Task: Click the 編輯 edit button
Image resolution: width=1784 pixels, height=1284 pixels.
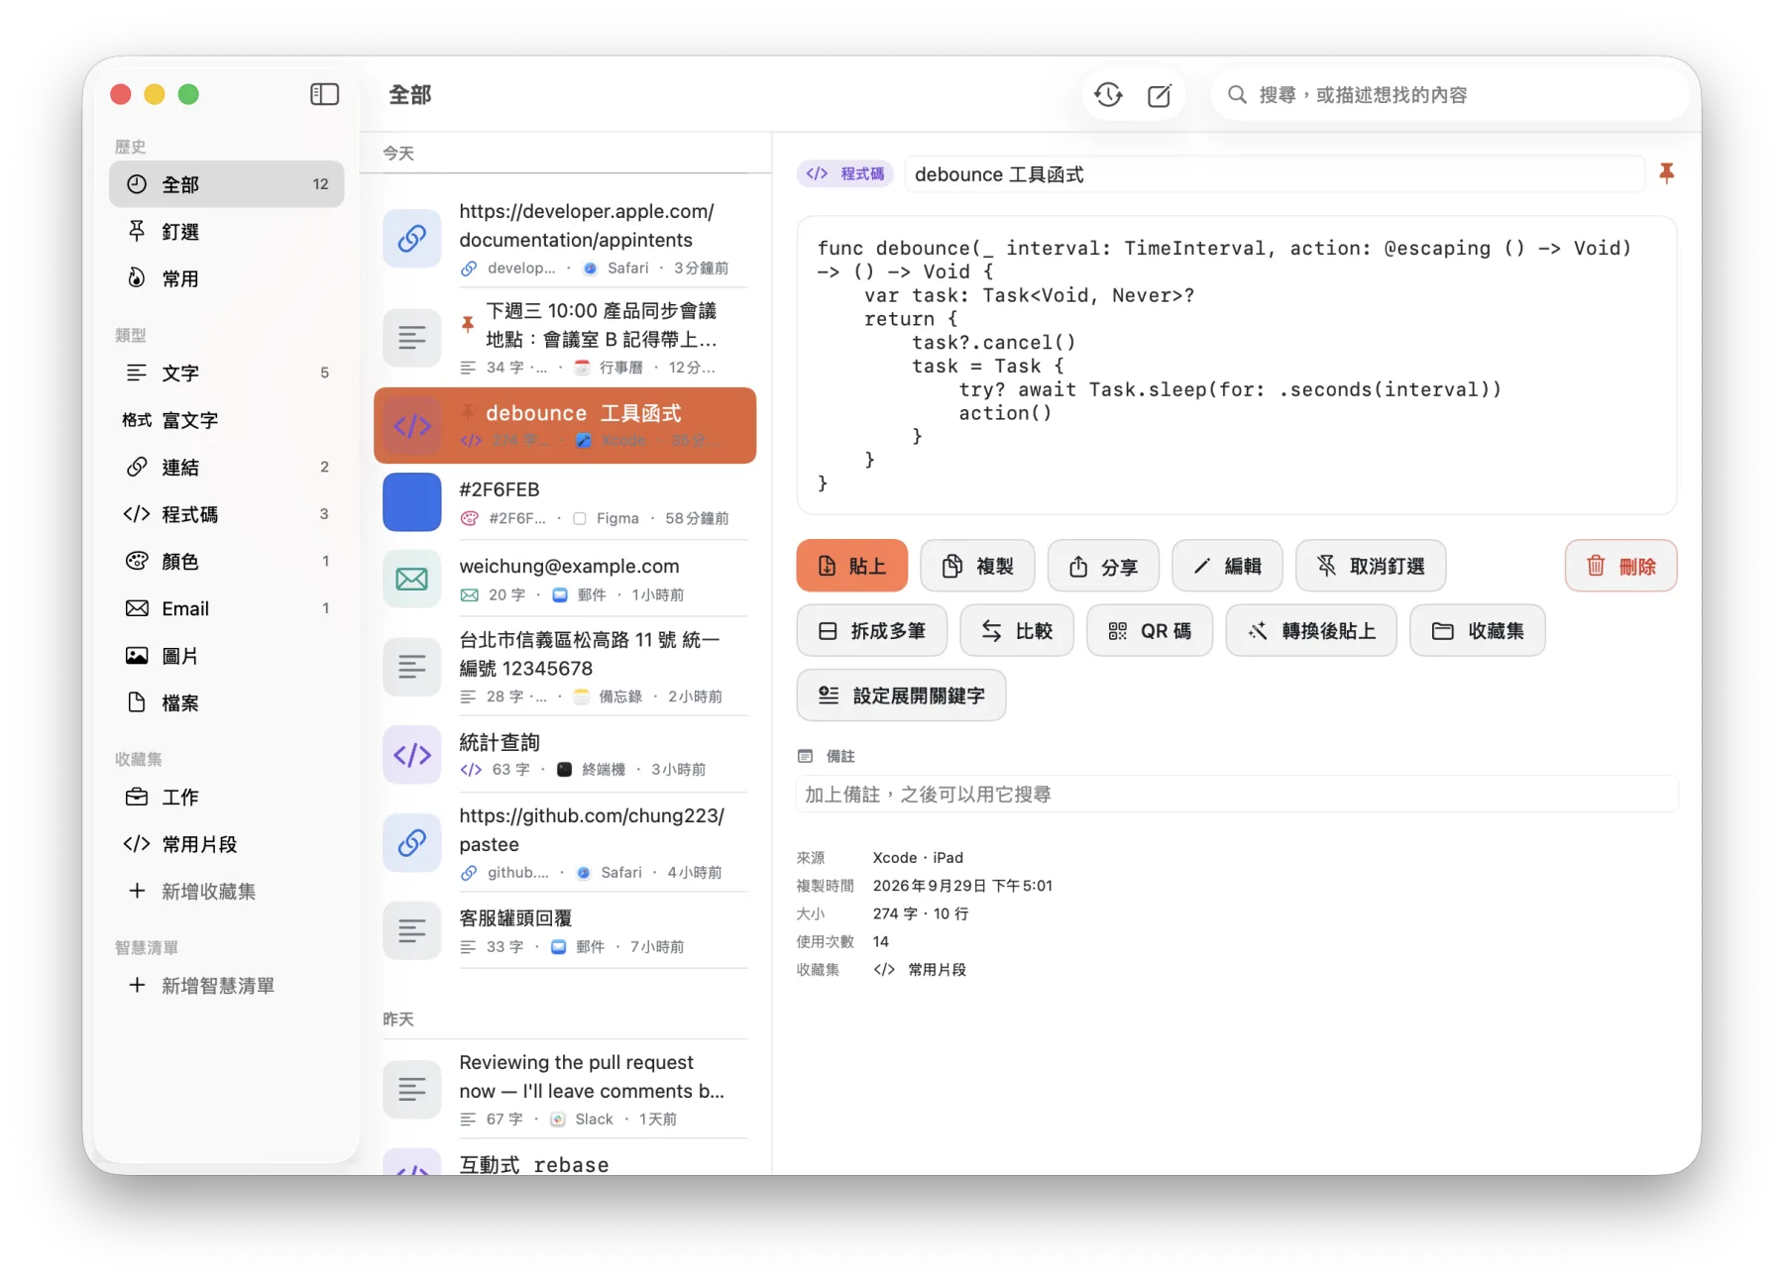Action: tap(1227, 566)
